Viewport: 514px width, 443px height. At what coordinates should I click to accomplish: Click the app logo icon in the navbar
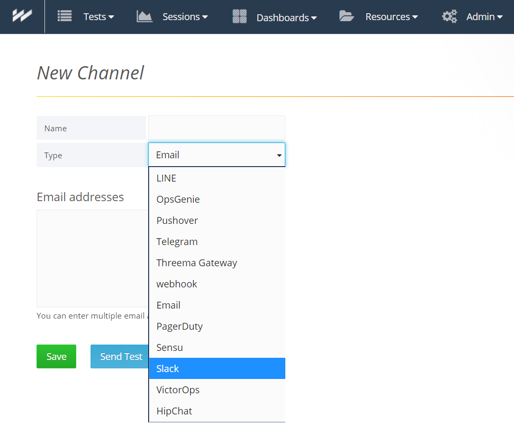tap(22, 16)
